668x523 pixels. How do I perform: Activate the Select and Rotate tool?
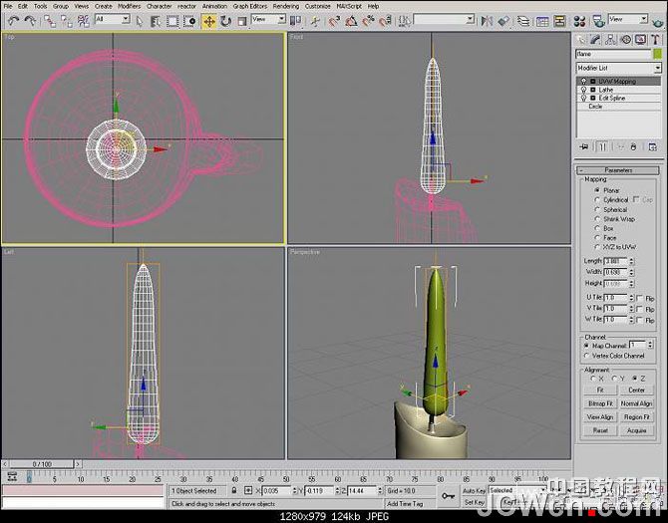pos(225,21)
